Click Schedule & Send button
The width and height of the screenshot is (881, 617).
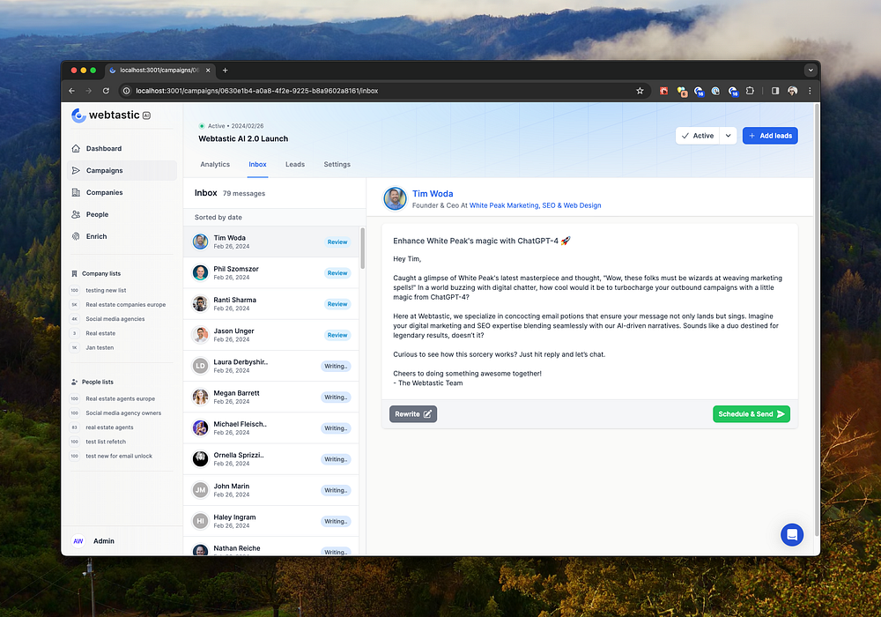(751, 414)
